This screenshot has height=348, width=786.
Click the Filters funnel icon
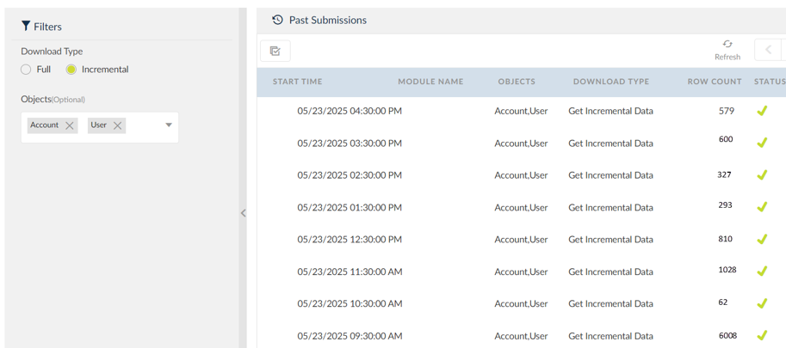(x=26, y=27)
